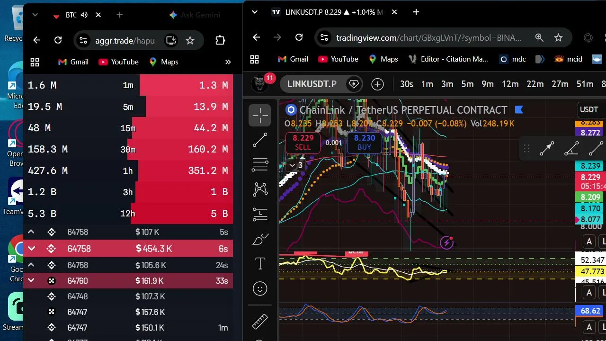Open the emoji icons tool

tap(260, 288)
